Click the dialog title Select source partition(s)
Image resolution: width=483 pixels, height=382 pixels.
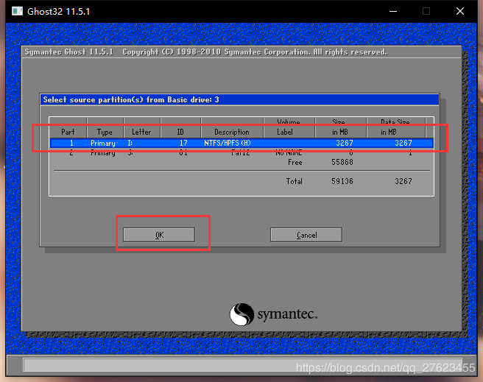tap(131, 100)
